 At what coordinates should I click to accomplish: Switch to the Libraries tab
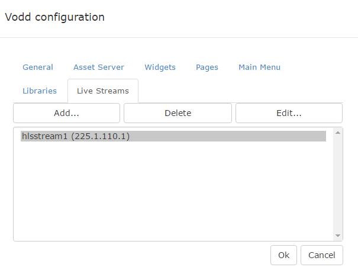click(40, 91)
